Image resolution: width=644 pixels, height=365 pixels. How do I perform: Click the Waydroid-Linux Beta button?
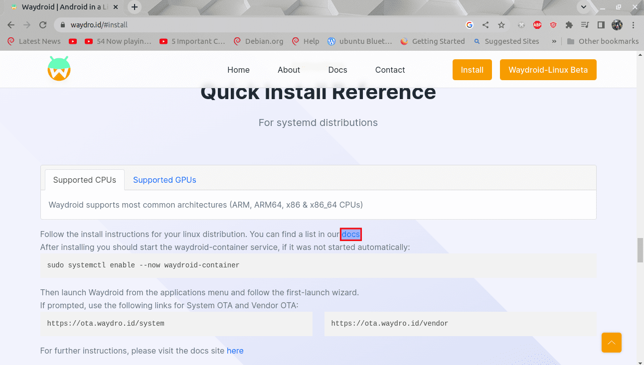pyautogui.click(x=548, y=70)
